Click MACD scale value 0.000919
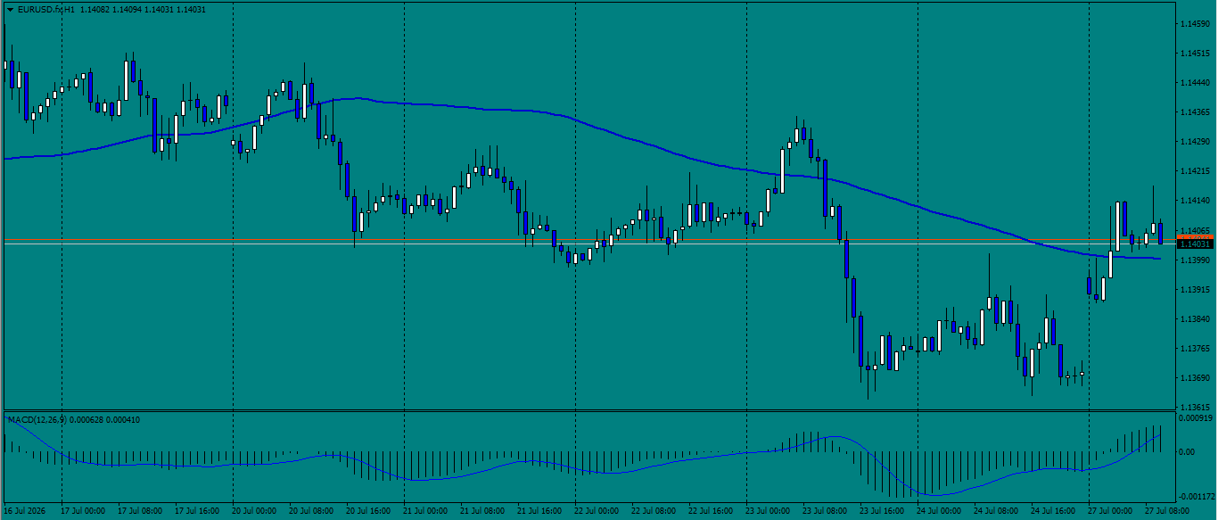Image resolution: width=1218 pixels, height=520 pixels. pos(1195,417)
